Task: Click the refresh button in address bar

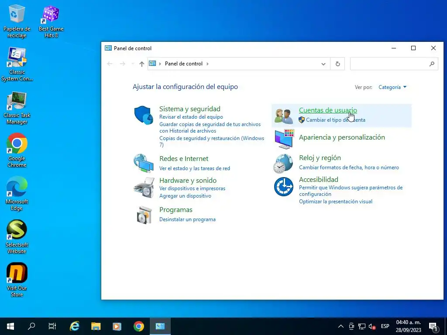Action: click(x=337, y=64)
